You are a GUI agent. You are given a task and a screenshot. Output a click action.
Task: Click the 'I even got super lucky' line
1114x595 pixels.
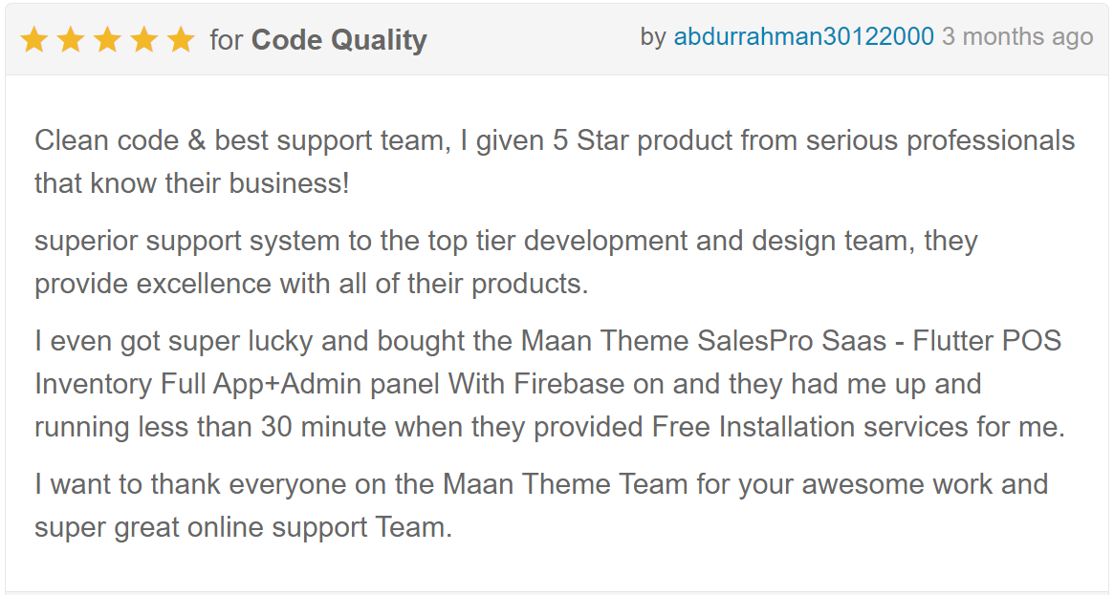pyautogui.click(x=548, y=341)
